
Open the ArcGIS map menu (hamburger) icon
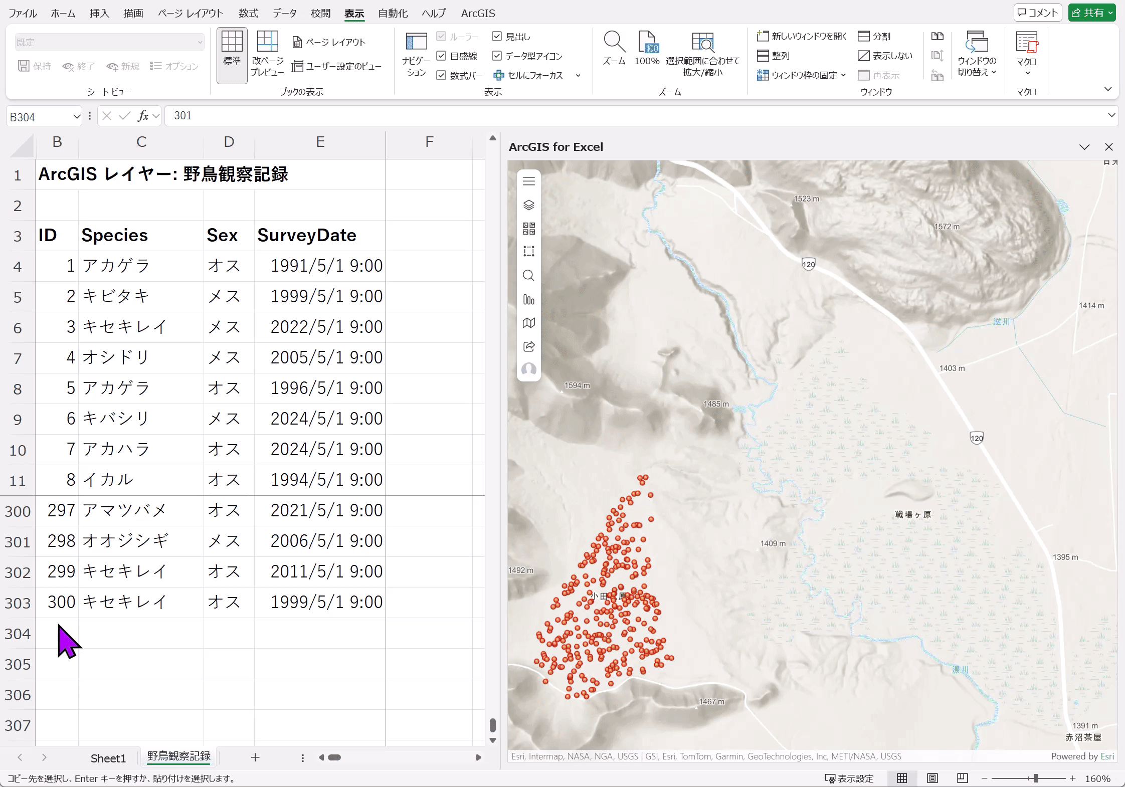click(x=528, y=181)
